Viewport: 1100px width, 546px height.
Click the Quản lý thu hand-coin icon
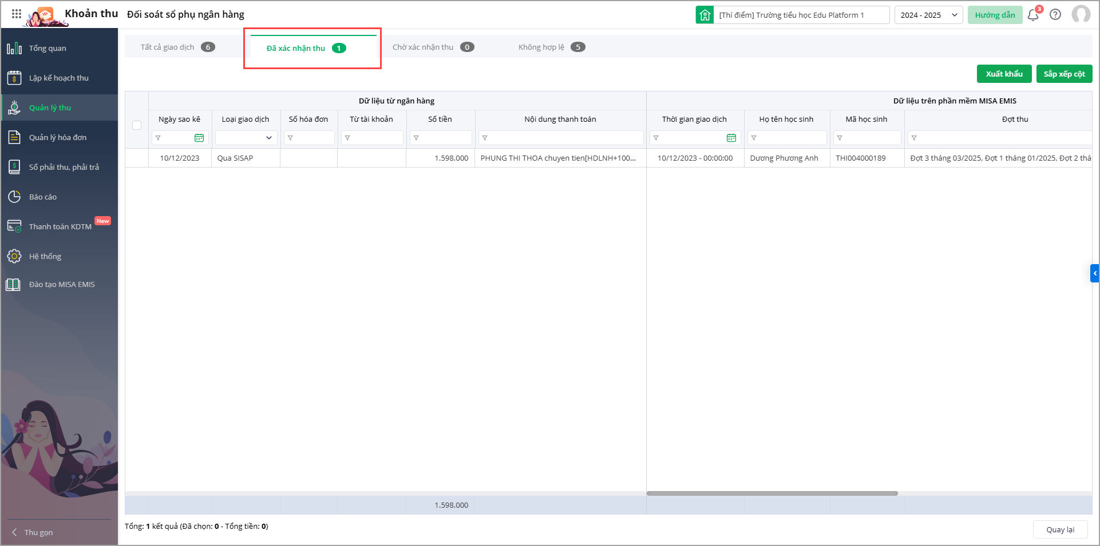(x=14, y=107)
